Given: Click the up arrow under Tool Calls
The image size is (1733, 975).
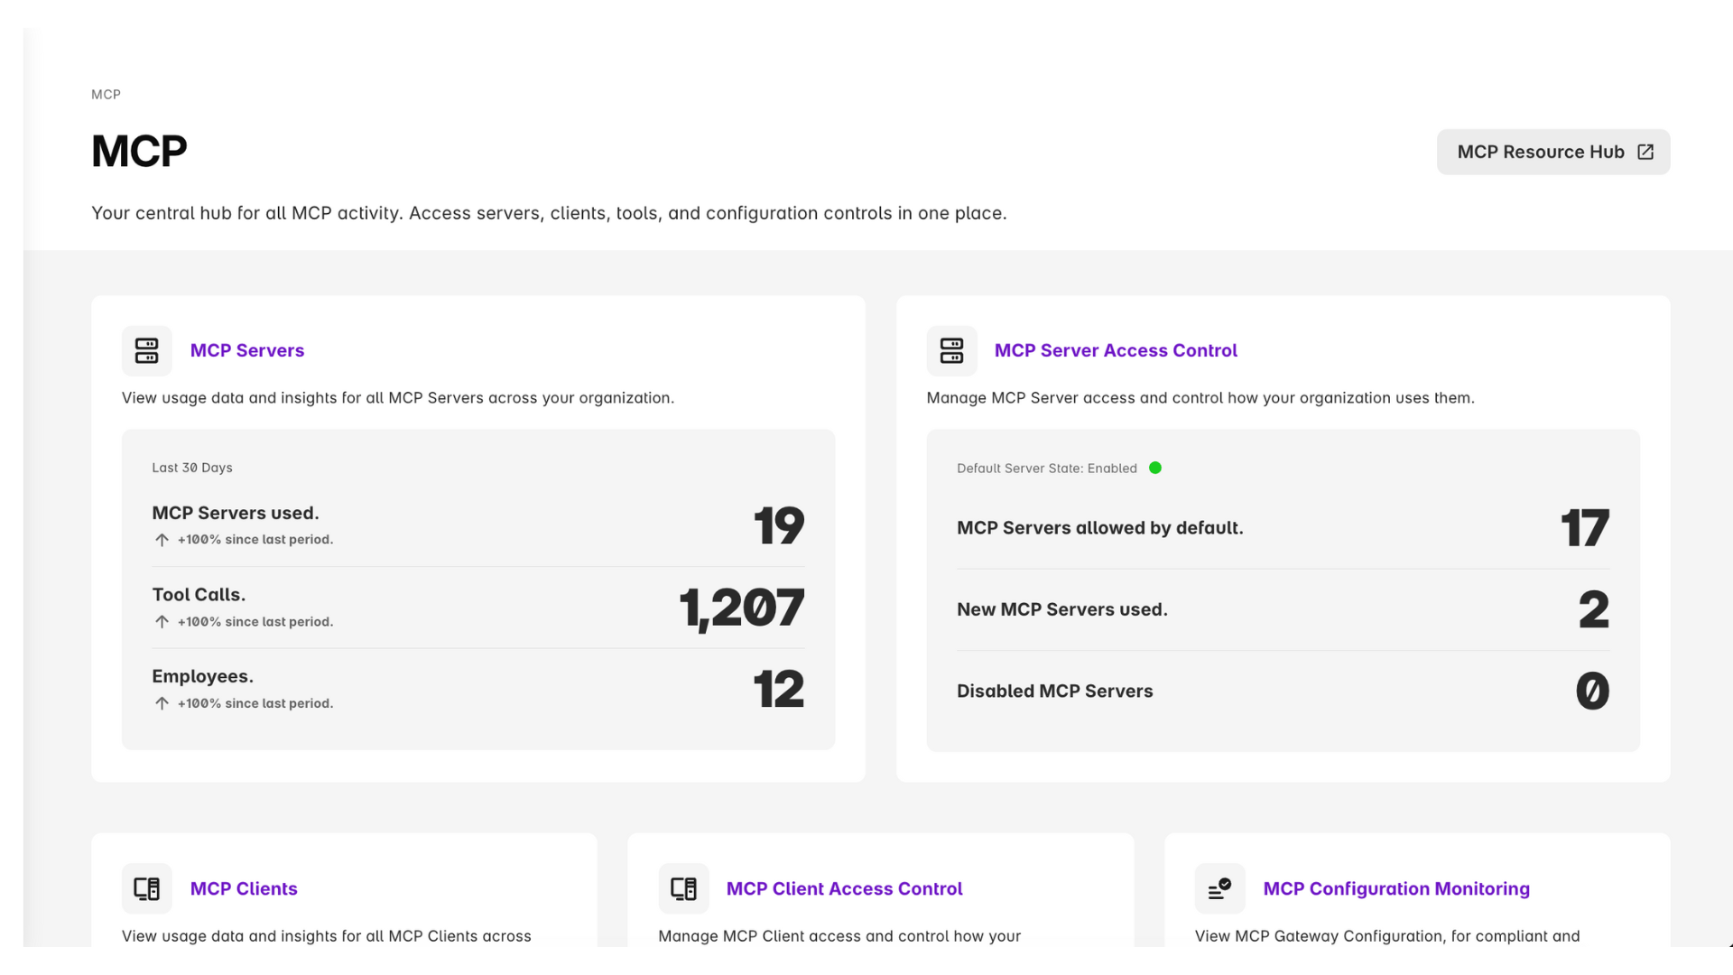Looking at the screenshot, I should tap(162, 622).
